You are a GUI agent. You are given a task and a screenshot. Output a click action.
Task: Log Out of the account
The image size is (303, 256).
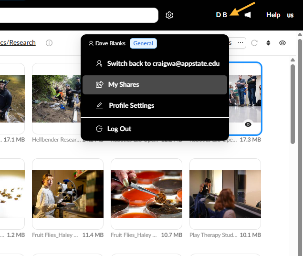[155, 129]
